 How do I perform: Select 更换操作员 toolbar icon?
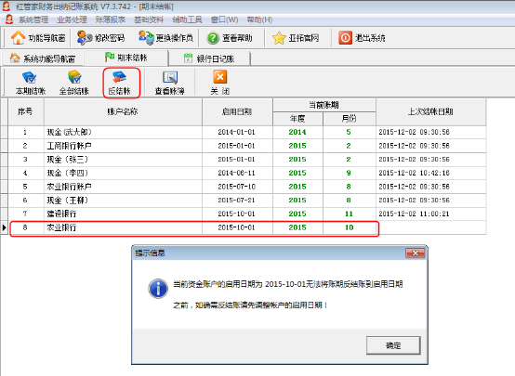146,38
